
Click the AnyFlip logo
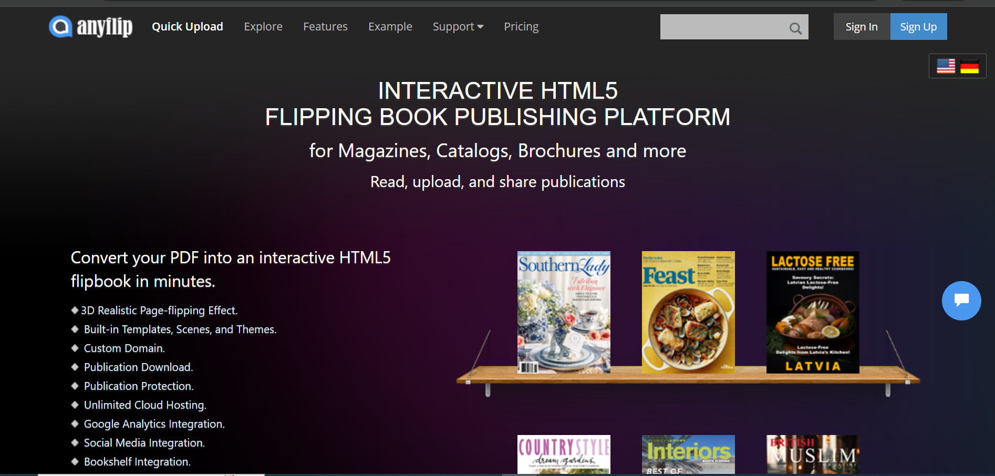coord(90,26)
